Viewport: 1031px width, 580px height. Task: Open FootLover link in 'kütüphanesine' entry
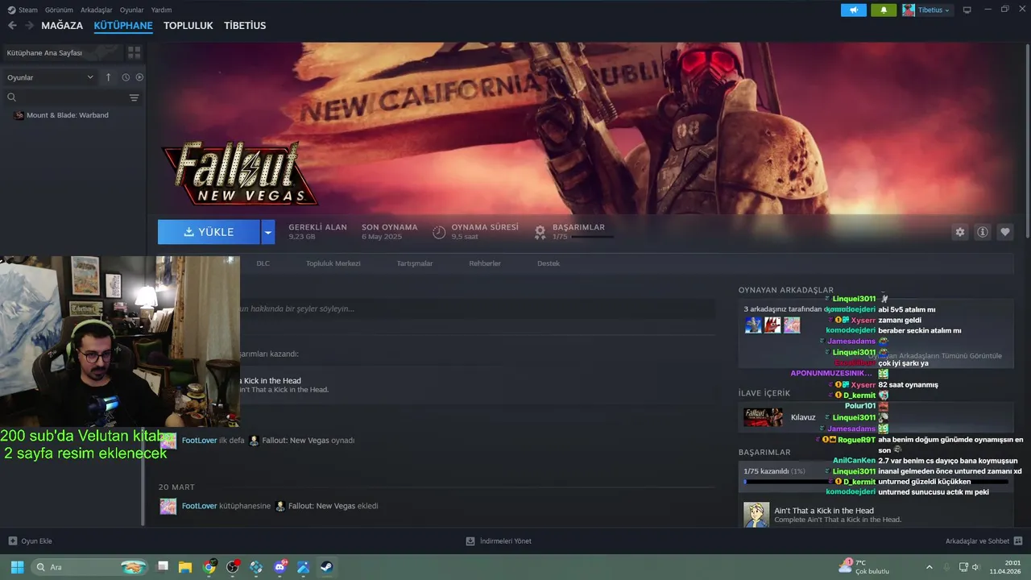(199, 506)
